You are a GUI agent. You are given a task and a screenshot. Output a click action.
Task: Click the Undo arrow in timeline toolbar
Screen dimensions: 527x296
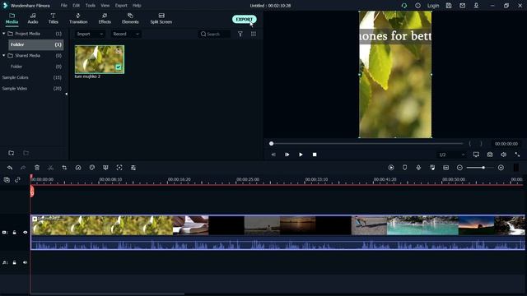pos(10,168)
